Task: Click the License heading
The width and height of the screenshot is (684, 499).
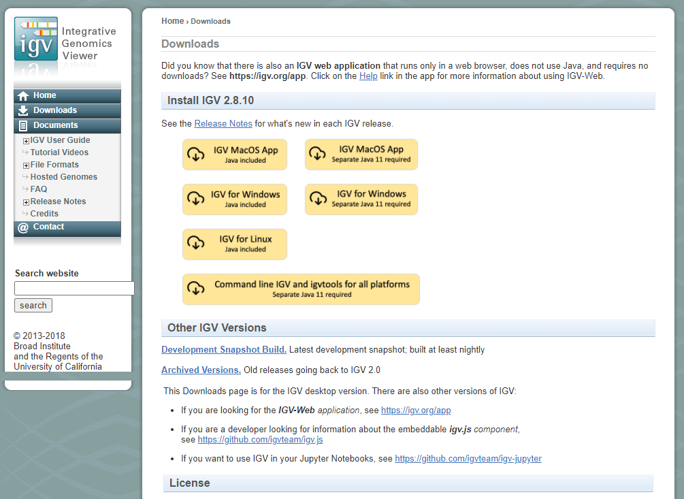Action: [190, 483]
